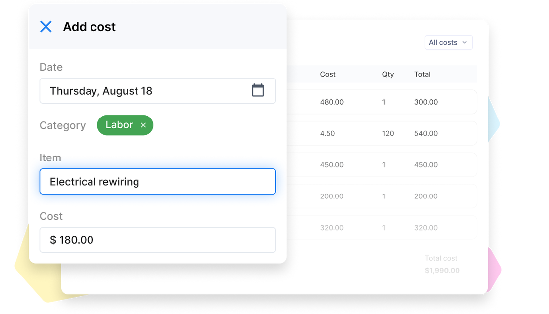Image resolution: width=549 pixels, height=314 pixels.
Task: Select the Cost column header
Action: (x=328, y=74)
